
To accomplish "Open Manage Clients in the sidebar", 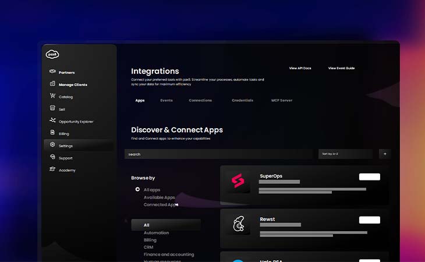I will (73, 85).
